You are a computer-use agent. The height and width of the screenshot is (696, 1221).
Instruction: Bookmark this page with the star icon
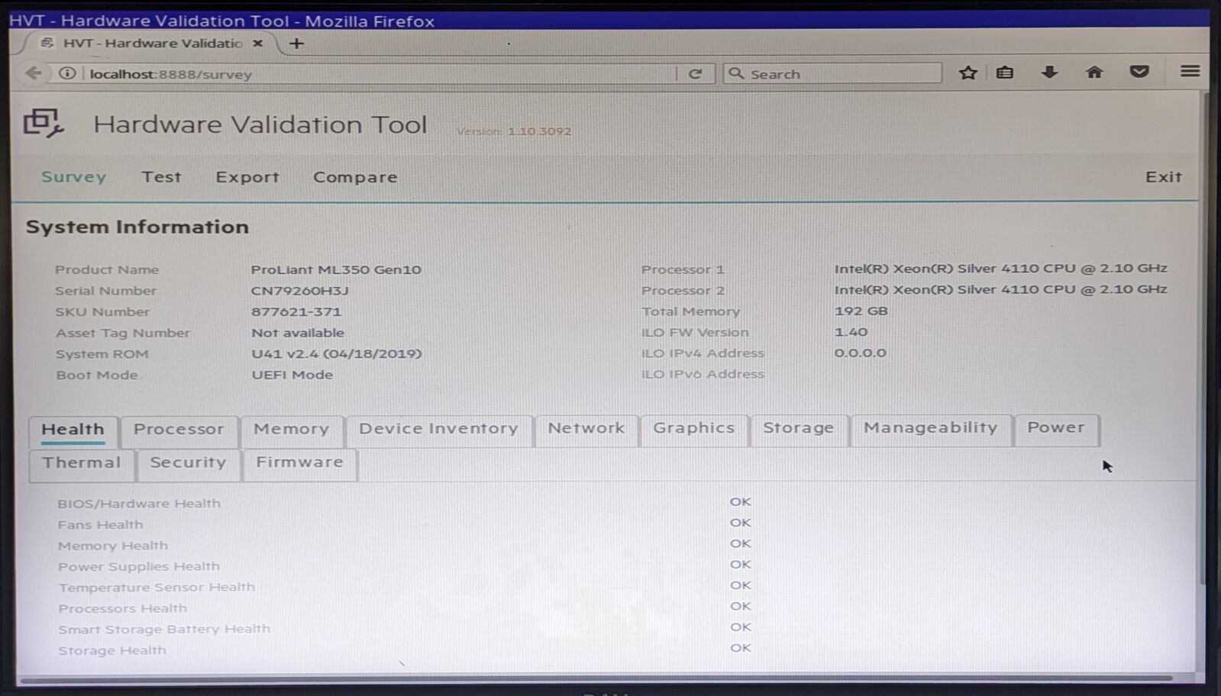tap(967, 72)
